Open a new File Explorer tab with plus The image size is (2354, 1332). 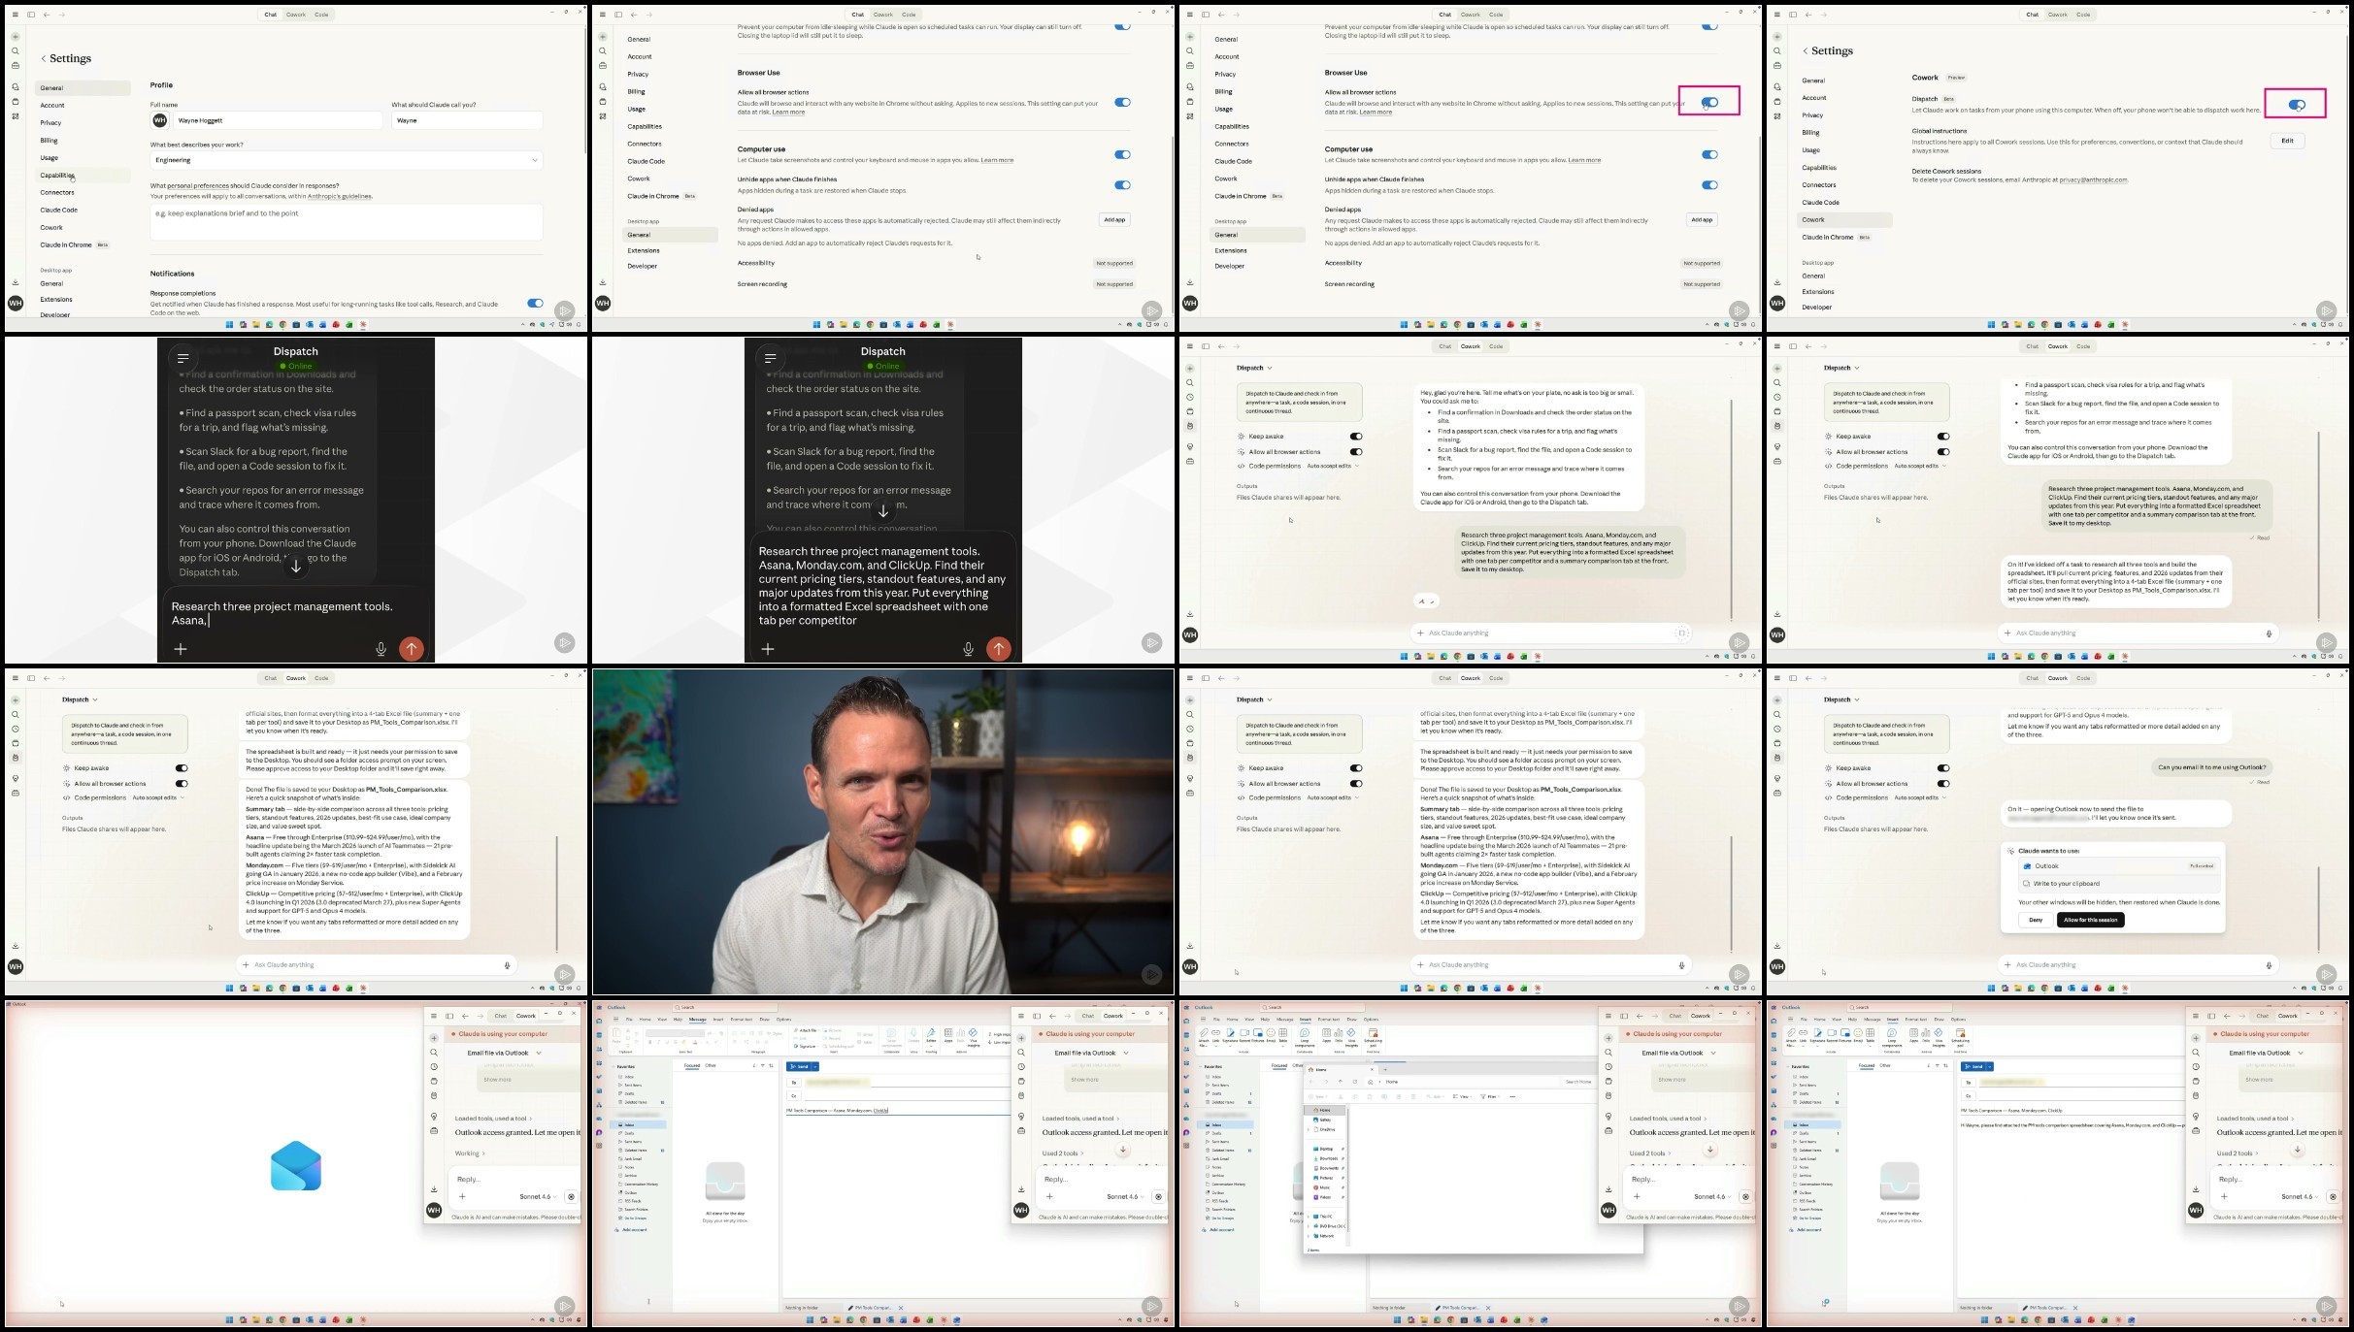pyautogui.click(x=1385, y=1069)
